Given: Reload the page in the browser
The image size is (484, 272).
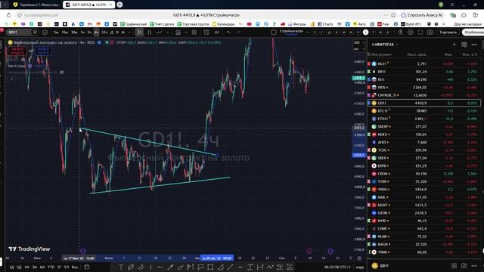Looking at the screenshot, I should (x=8, y=15).
